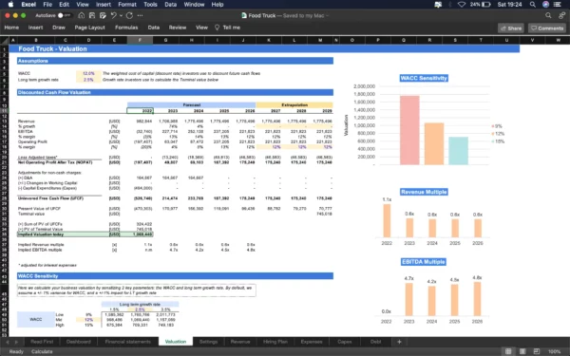Click the Save icon in title bar
This screenshot has width=570, height=356.
pyautogui.click(x=92, y=15)
